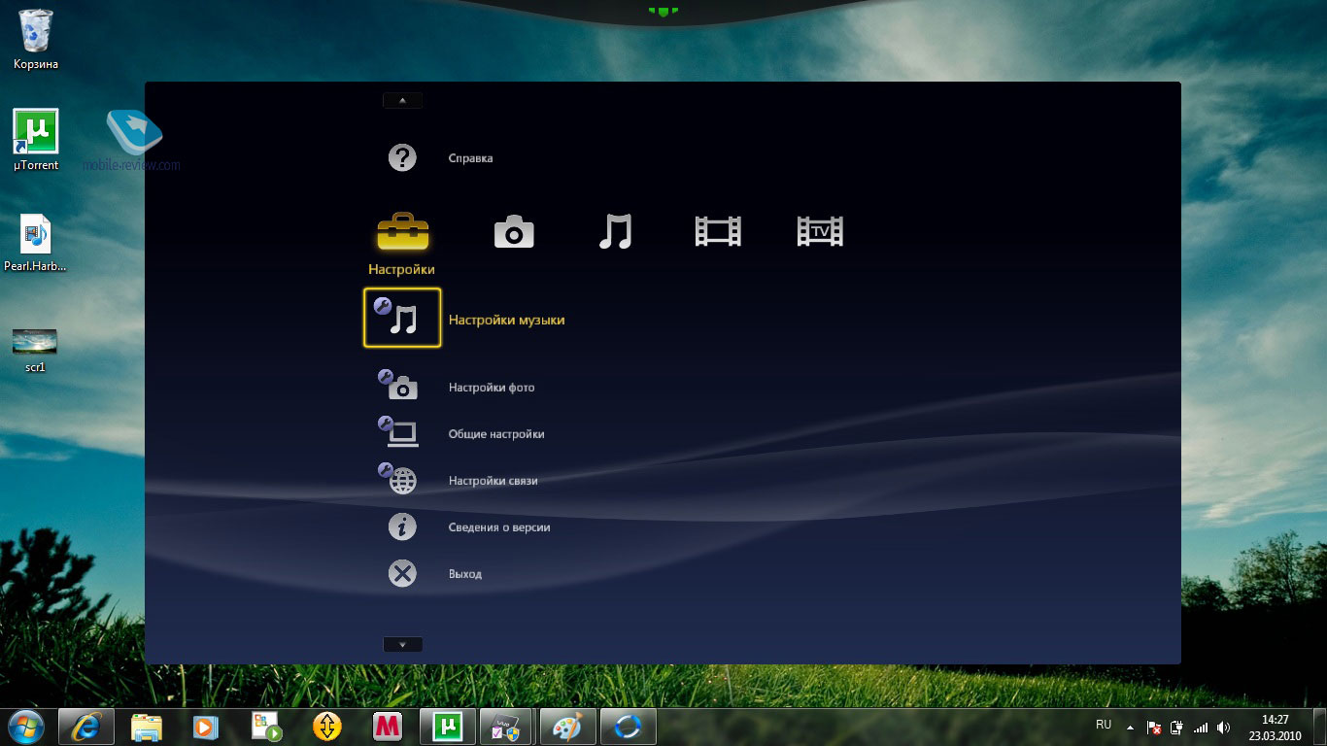Open the TV film strip category
Viewport: 1327px width, 746px height.
(x=819, y=231)
